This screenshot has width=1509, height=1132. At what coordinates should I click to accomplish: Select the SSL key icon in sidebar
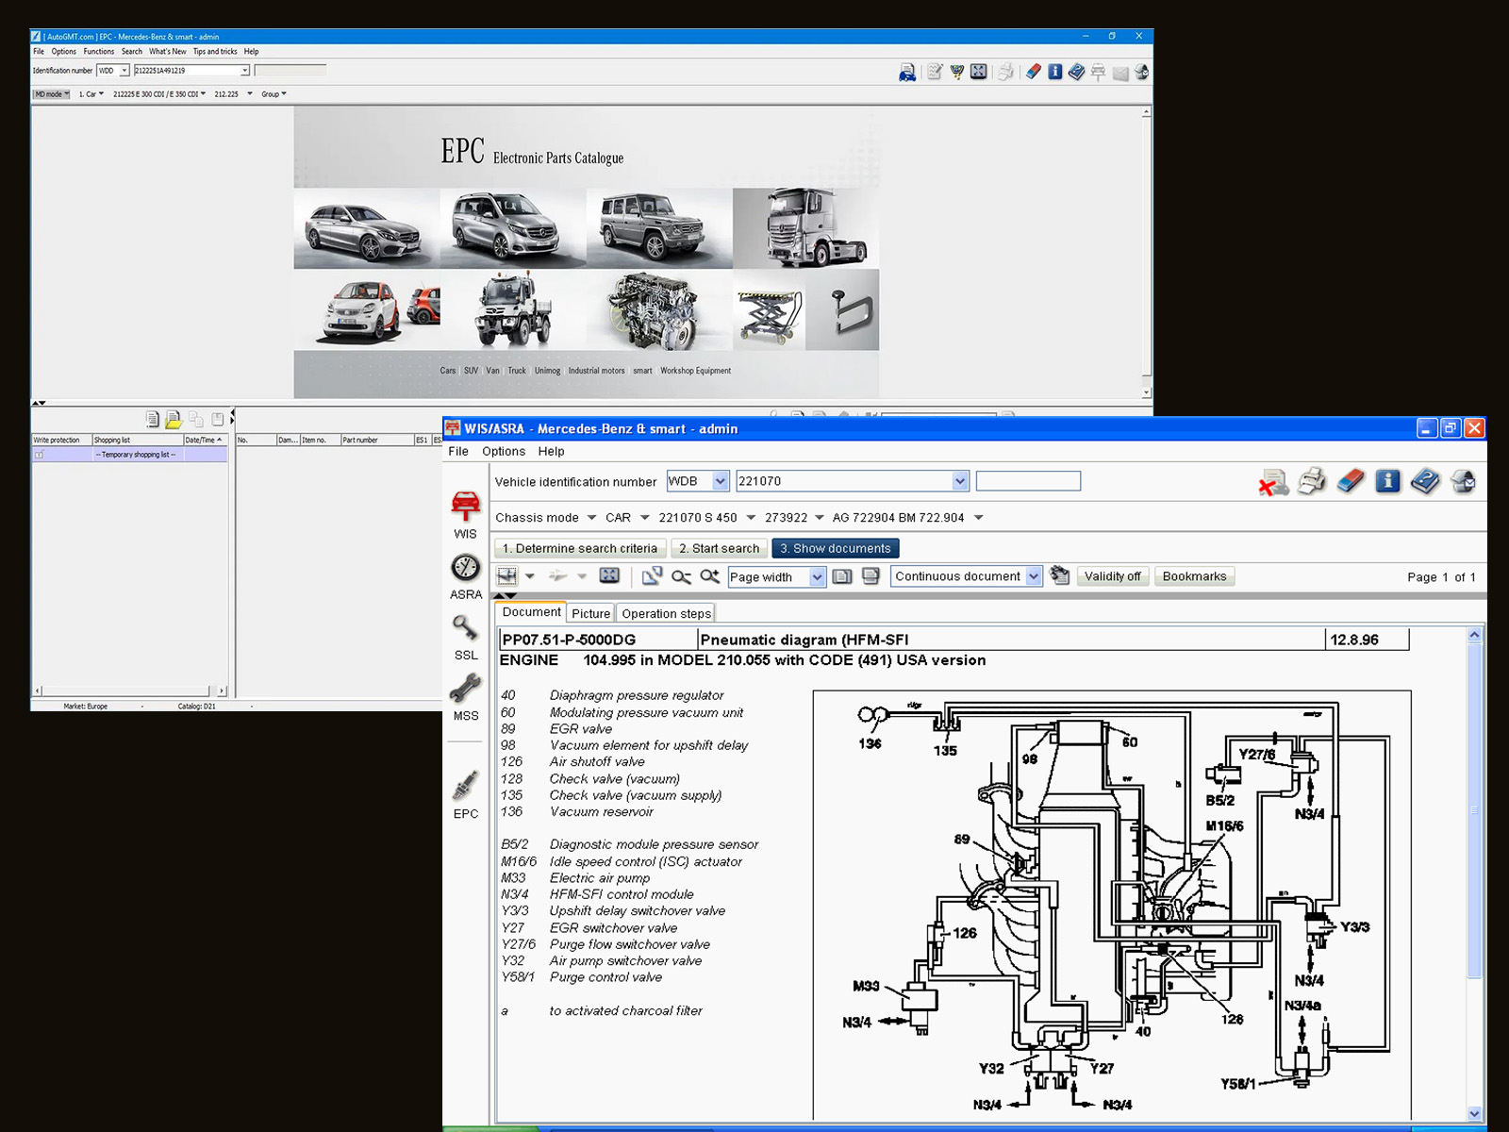(465, 628)
